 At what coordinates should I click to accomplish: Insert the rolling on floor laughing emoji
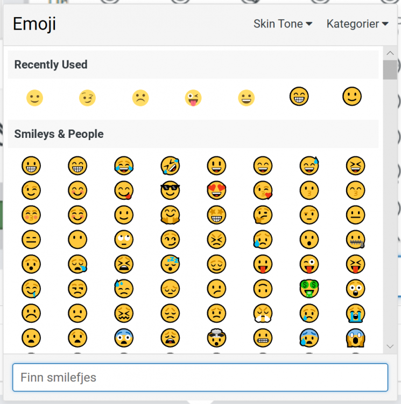[170, 166]
